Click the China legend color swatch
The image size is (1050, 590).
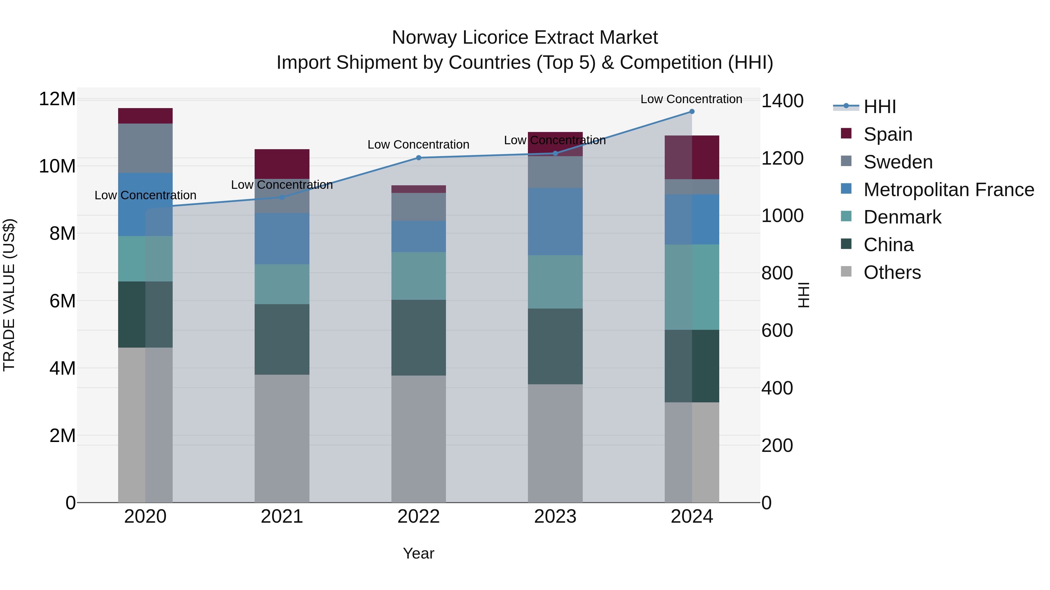point(846,244)
